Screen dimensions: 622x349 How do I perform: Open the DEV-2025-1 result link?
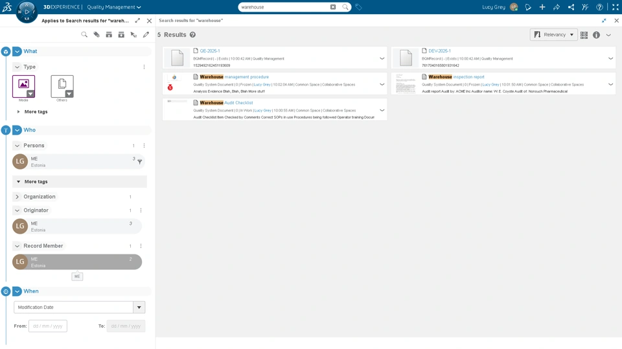(439, 51)
